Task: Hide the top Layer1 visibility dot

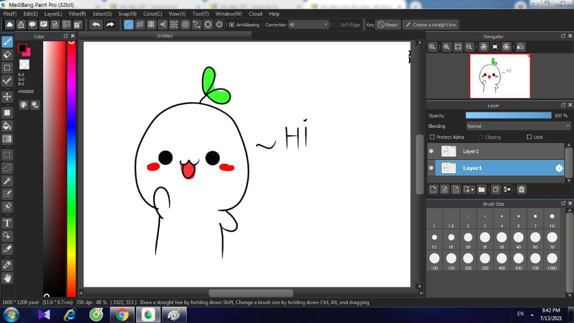Action: click(431, 151)
